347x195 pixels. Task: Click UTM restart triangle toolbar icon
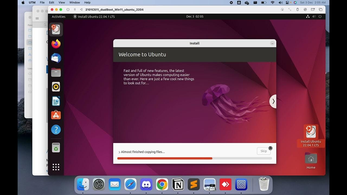coord(81,9)
